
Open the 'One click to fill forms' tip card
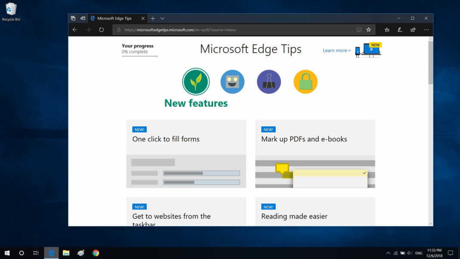[x=186, y=154]
